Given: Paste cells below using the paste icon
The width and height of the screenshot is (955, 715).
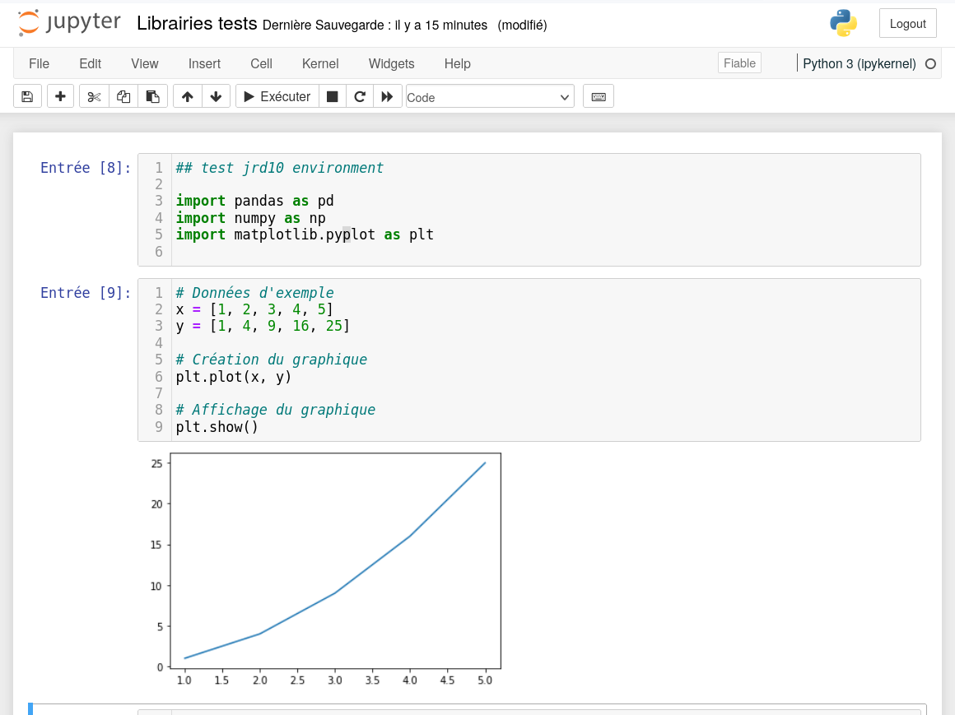Looking at the screenshot, I should [x=153, y=97].
